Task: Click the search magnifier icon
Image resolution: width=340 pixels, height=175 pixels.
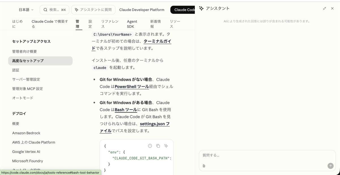Action: [x=45, y=10]
